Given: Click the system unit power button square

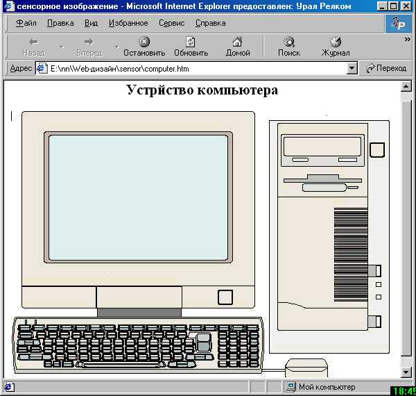Looking at the screenshot, I should pyautogui.click(x=377, y=150).
